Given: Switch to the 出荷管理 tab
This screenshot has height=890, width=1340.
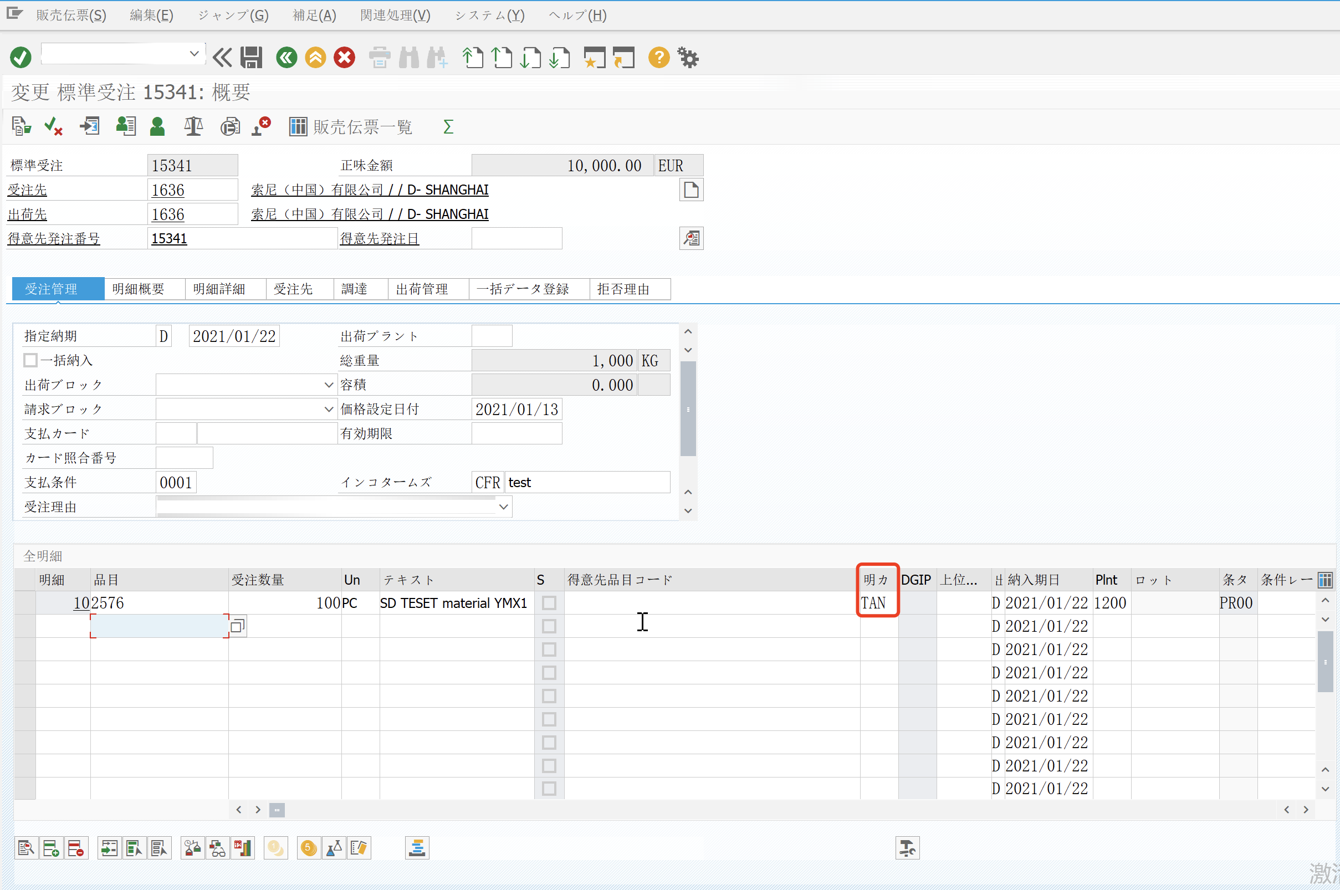Looking at the screenshot, I should pyautogui.click(x=428, y=289).
